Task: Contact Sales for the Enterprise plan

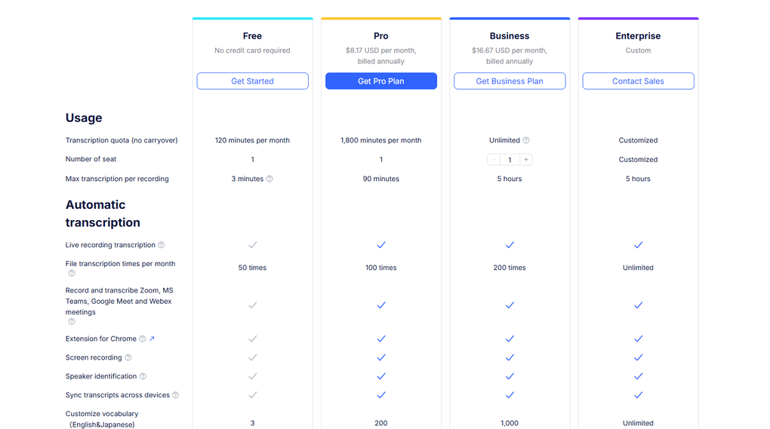Action: pyautogui.click(x=638, y=81)
